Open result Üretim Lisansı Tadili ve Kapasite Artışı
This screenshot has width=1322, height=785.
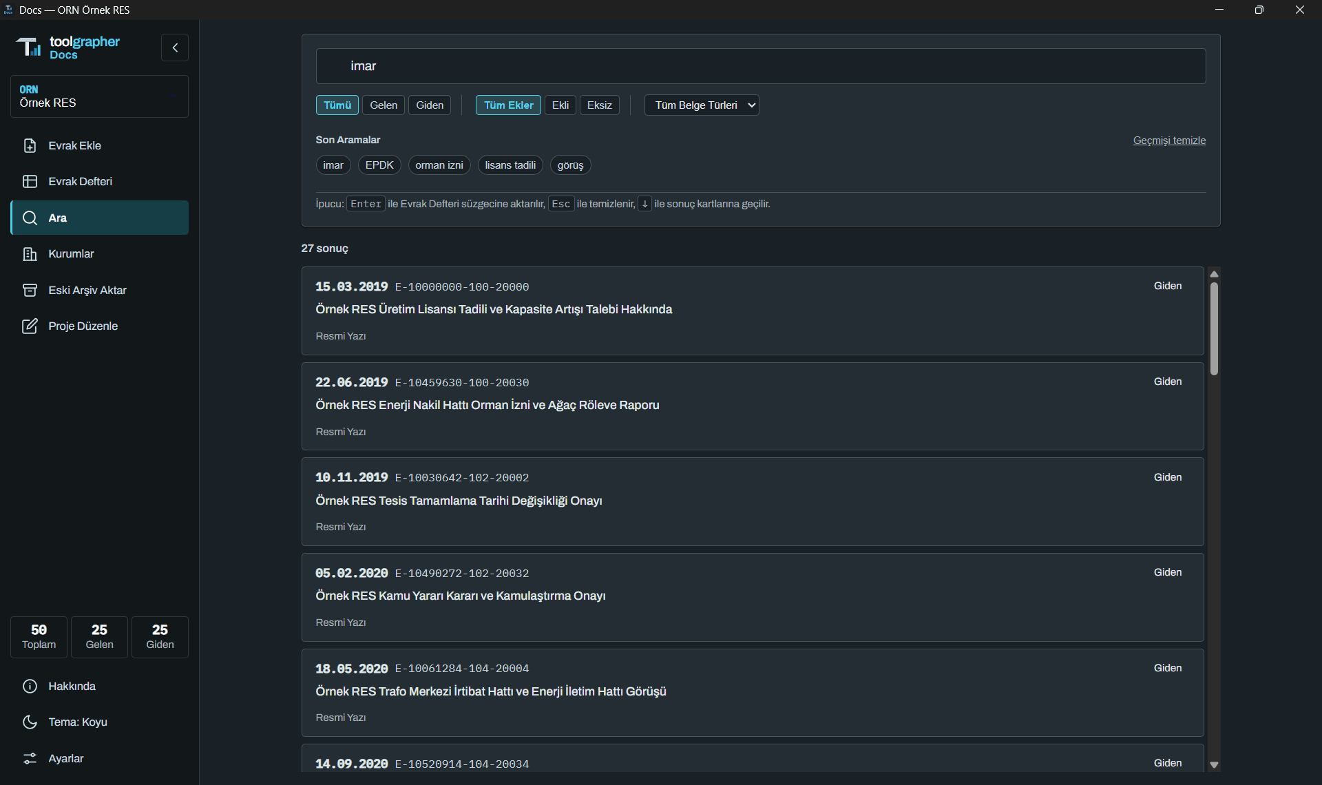(x=753, y=311)
